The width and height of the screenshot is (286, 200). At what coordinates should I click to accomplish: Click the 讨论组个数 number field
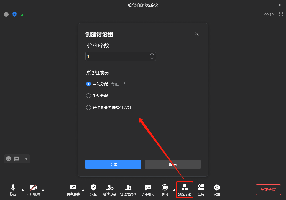tap(120, 56)
